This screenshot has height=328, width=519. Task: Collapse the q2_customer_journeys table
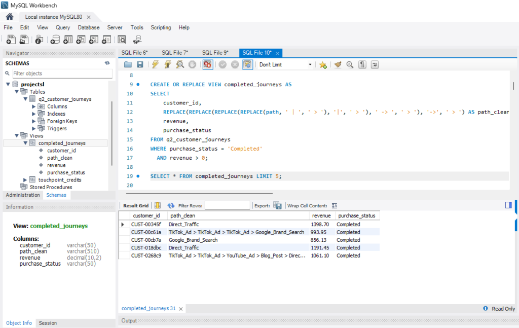click(25, 99)
